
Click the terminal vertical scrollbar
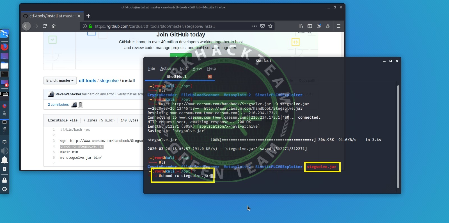point(398,137)
